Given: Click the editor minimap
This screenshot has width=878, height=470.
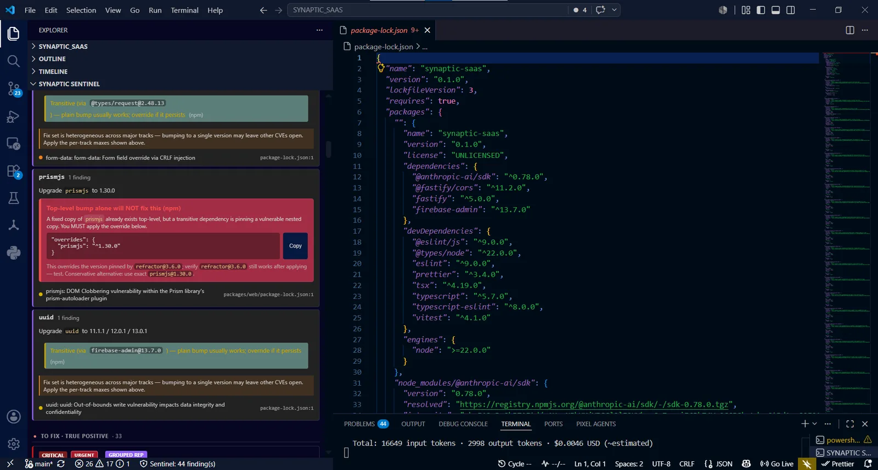Looking at the screenshot, I should [x=846, y=232].
